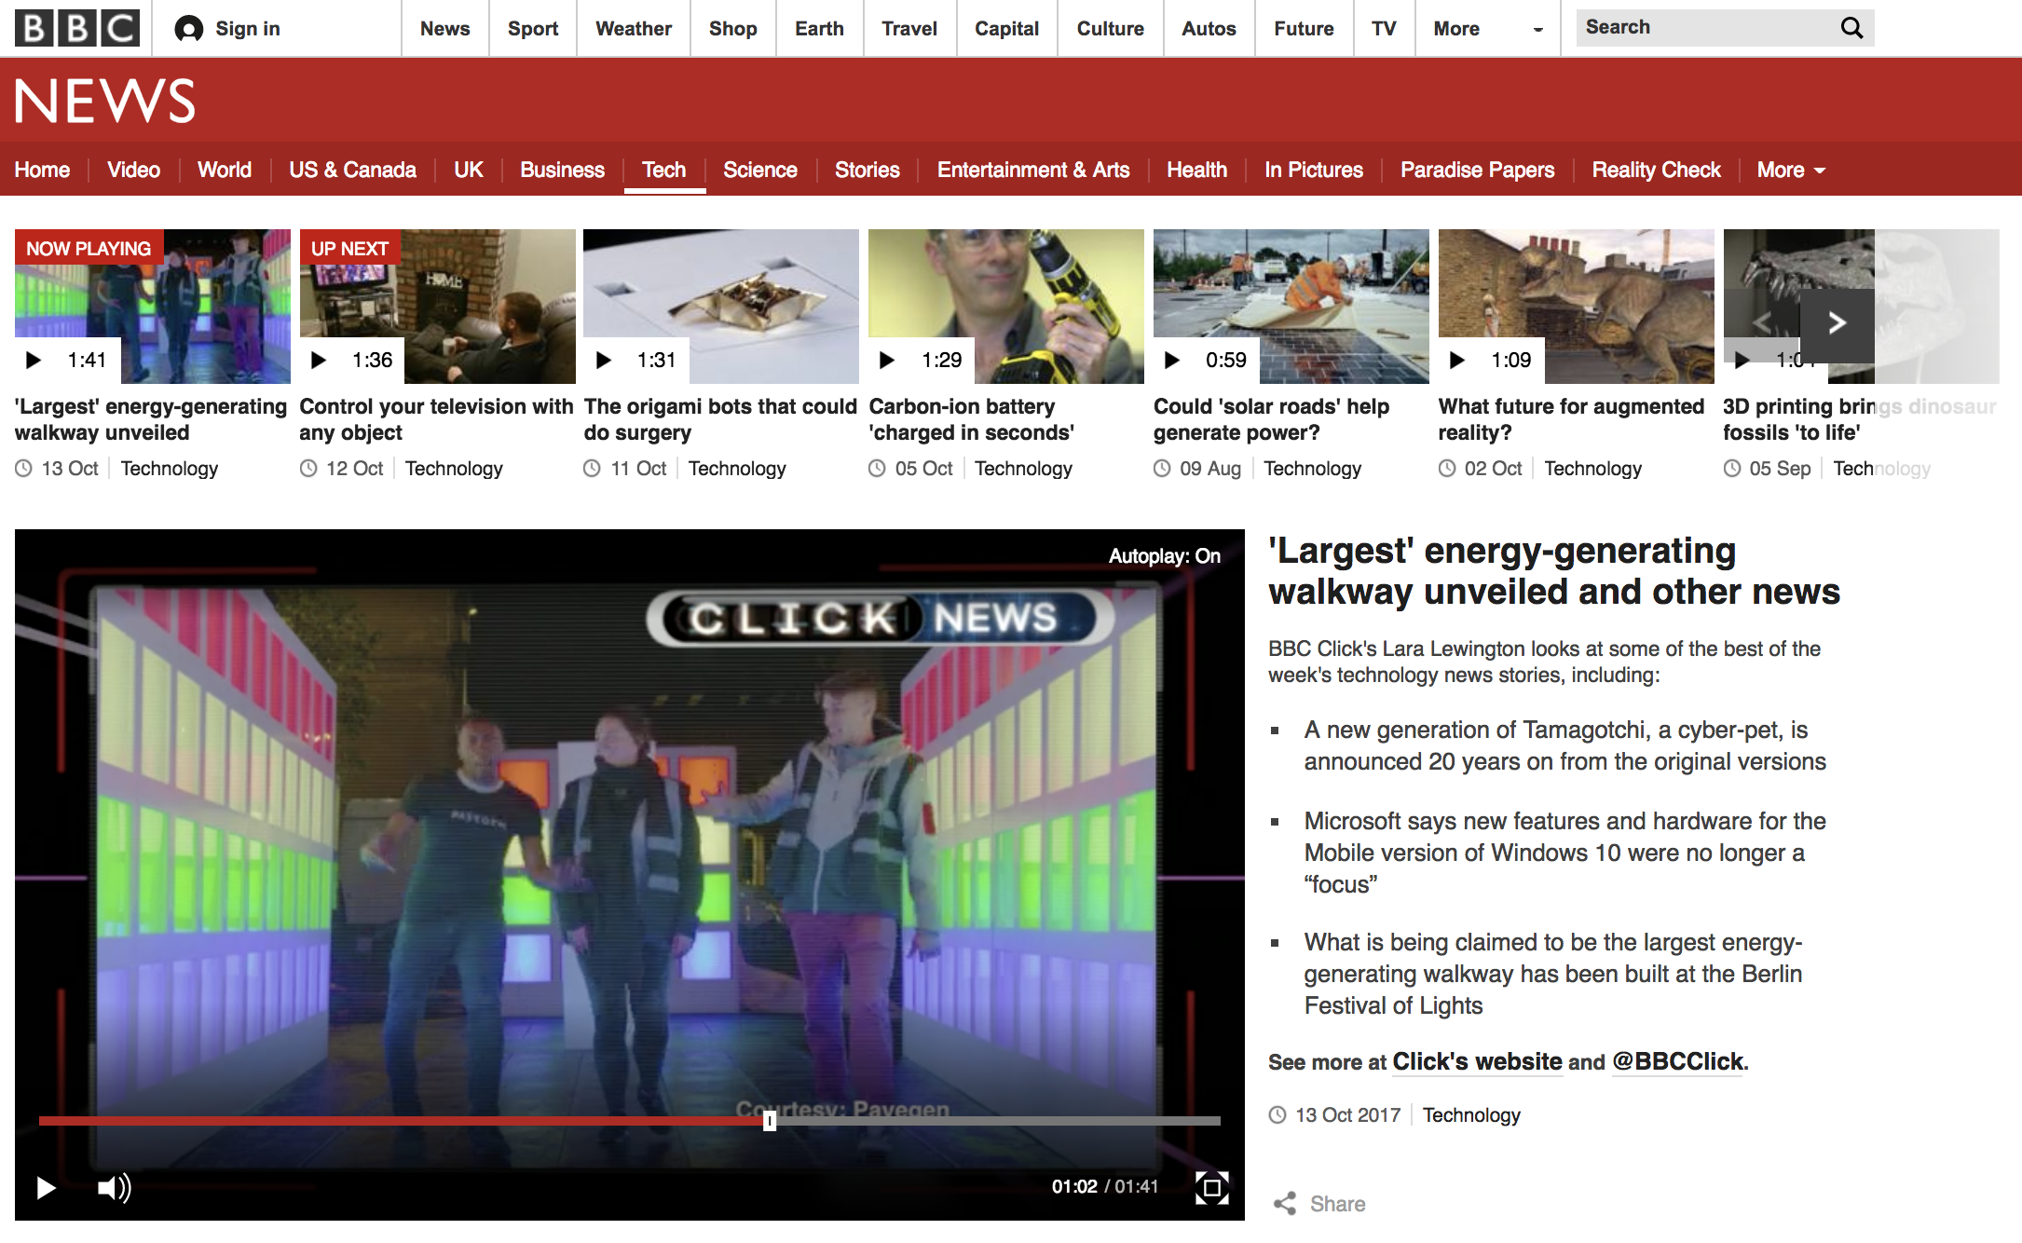Screen dimensions: 2022x1243
Task: Show next videos in the carousel
Action: (x=1837, y=323)
